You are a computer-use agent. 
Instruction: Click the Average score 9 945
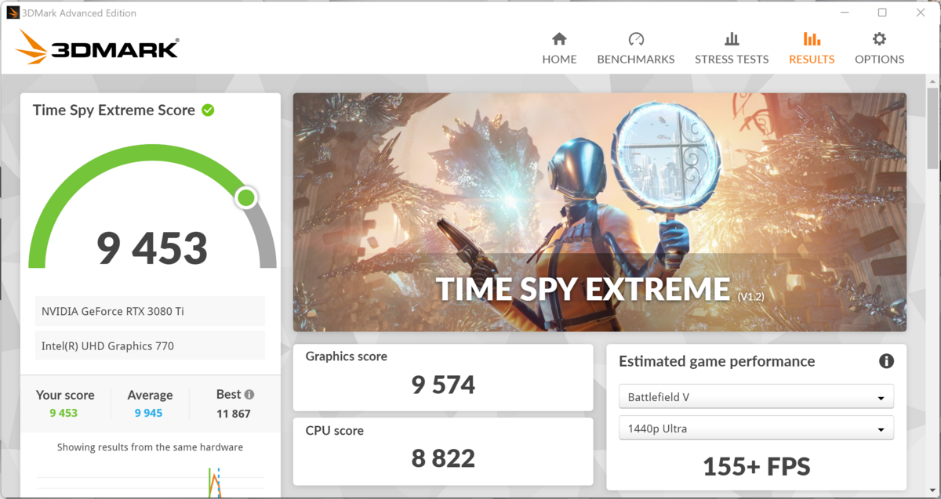(148, 413)
